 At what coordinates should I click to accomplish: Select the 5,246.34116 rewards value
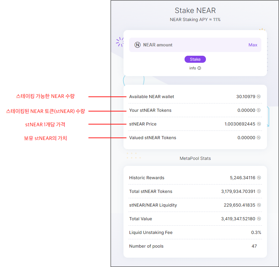coord(243,178)
